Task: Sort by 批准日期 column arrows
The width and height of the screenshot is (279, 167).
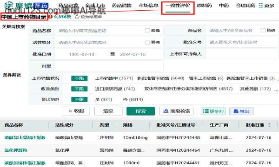Action: point(269,125)
